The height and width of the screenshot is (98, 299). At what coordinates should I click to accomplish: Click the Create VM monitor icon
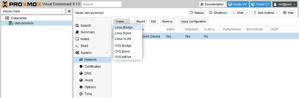[230, 4]
